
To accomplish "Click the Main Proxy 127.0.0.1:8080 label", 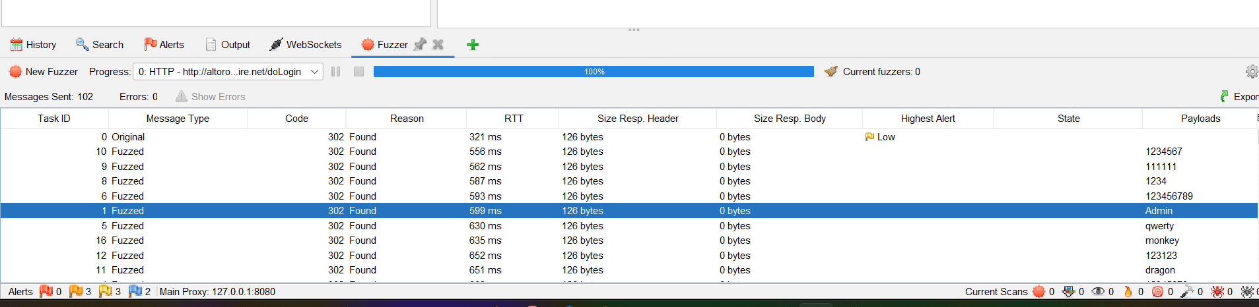I will tap(217, 292).
